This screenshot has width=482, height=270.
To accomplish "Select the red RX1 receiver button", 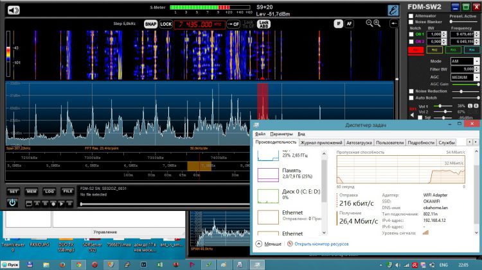I will 416,50.
